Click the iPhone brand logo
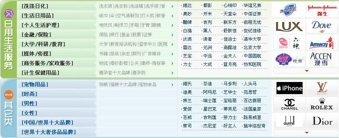339x138 pixels. click(x=289, y=88)
